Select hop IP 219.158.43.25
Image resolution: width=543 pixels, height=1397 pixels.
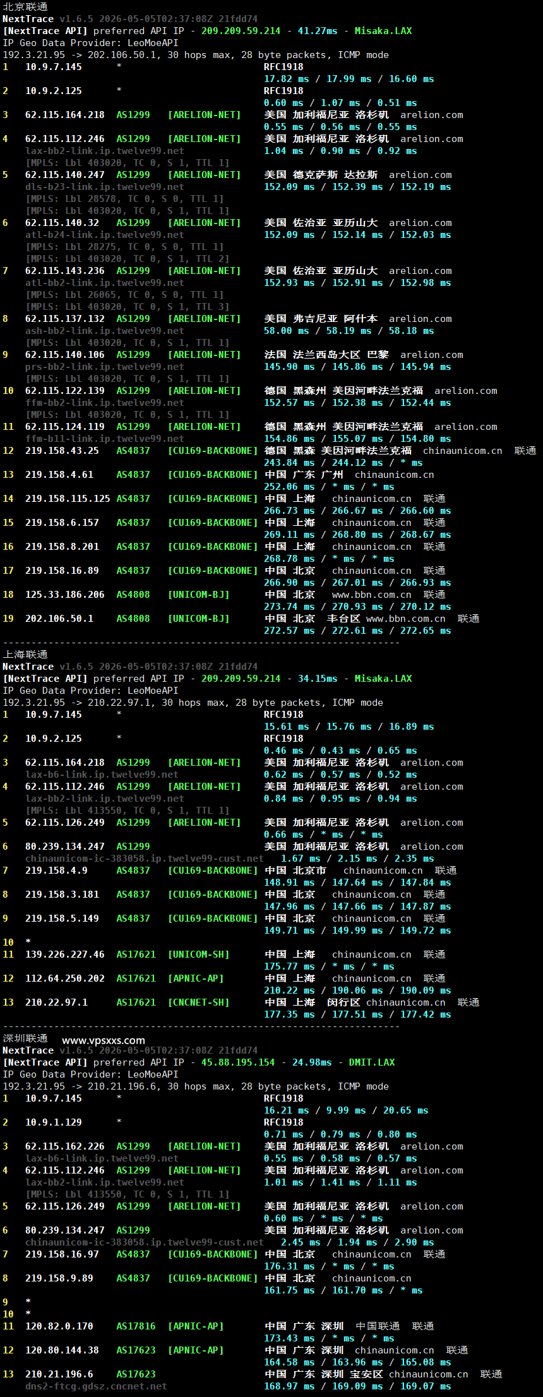point(62,450)
